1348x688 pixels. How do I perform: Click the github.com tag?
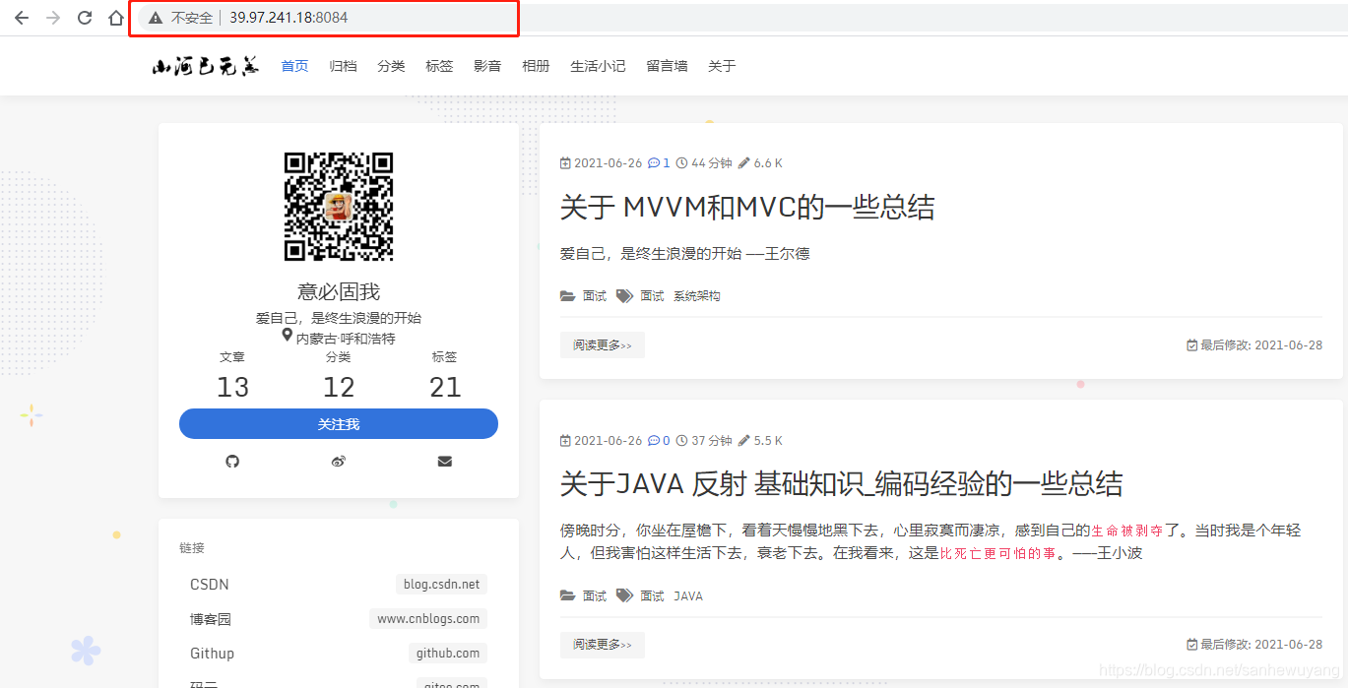pos(448,654)
